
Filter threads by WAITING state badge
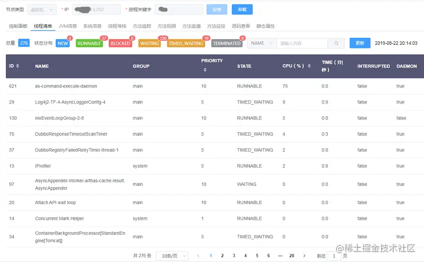coord(149,43)
